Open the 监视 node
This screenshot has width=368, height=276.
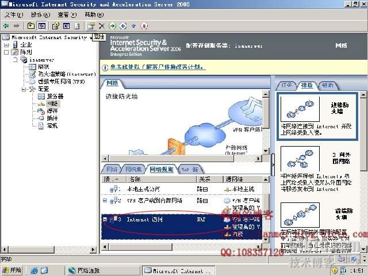[44, 67]
